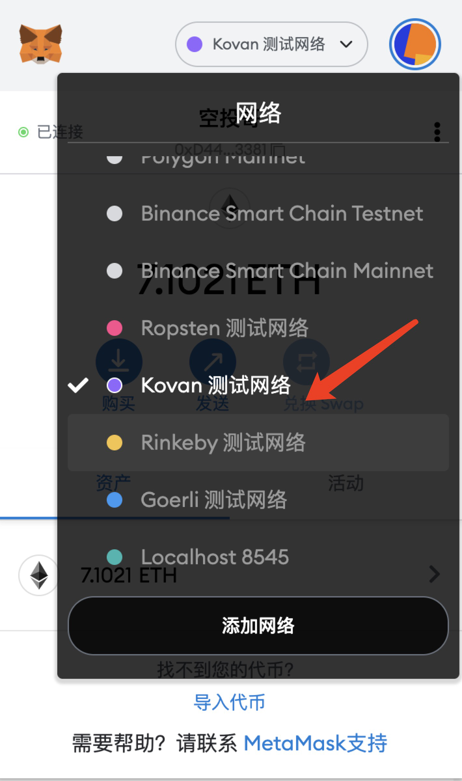
Task: Choose the Polygon Mainnet network
Action: point(223,158)
